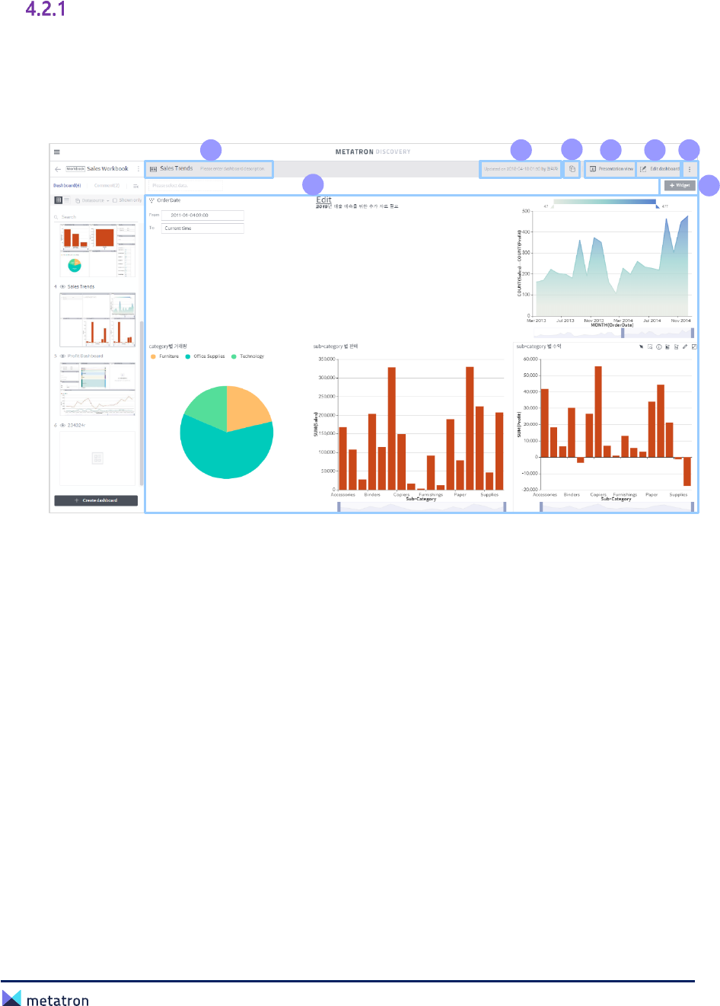The height and width of the screenshot is (1006, 720).
Task: Click the right handle of color gradient slider
Action: 657,206
